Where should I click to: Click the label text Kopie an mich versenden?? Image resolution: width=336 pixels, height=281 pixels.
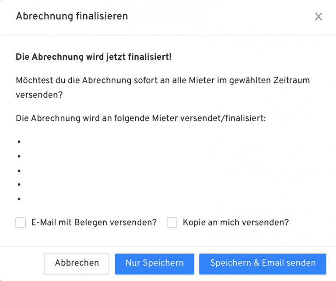point(236,222)
